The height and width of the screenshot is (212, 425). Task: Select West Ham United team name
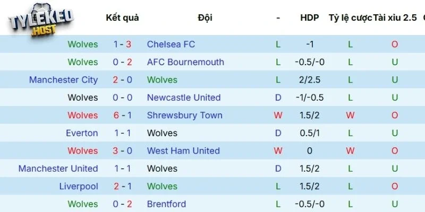pos(183,151)
